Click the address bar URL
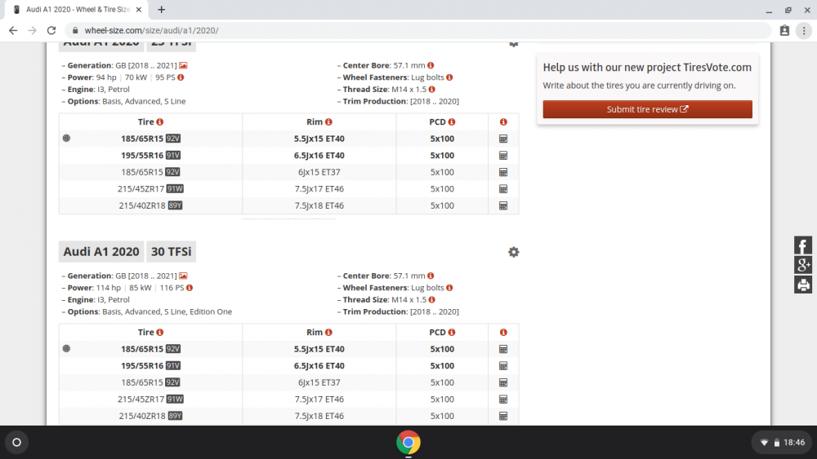 tap(152, 30)
